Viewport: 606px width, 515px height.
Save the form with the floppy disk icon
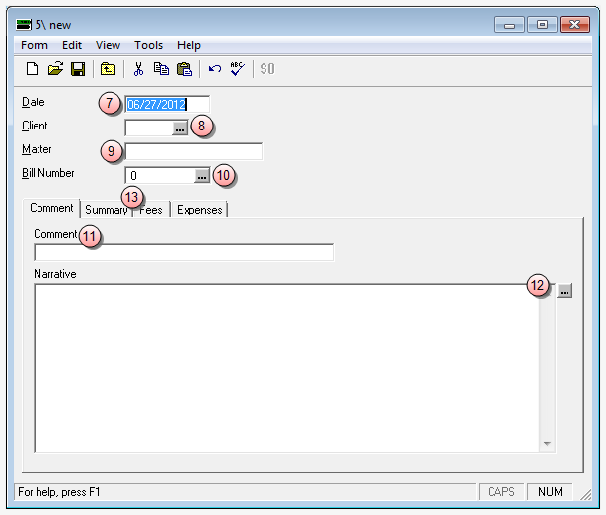(78, 69)
